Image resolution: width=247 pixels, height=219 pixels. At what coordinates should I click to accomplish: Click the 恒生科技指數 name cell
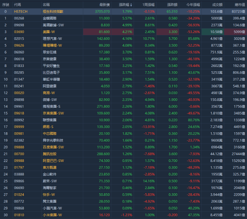pyautogui.click(x=53, y=12)
